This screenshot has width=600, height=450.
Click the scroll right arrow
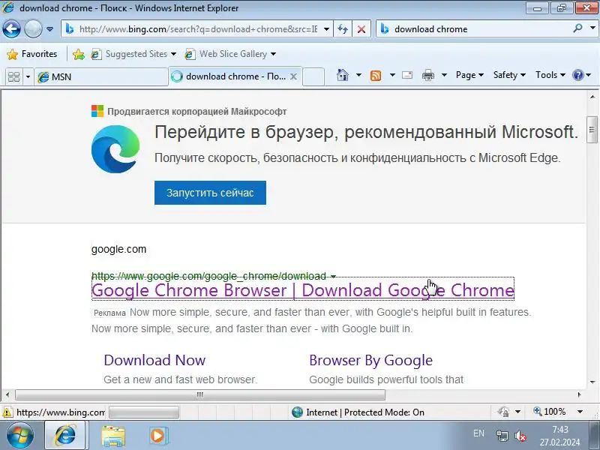[579, 394]
